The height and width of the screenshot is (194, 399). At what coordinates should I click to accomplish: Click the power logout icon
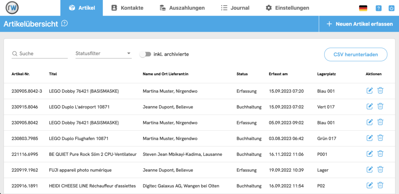(391, 8)
